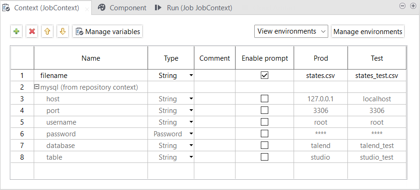Switch to the Component tab

127,8
